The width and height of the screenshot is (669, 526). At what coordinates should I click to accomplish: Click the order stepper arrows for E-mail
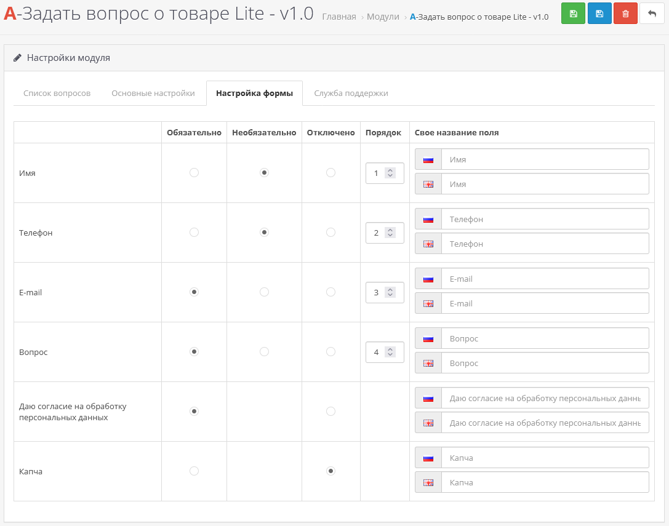(x=390, y=292)
